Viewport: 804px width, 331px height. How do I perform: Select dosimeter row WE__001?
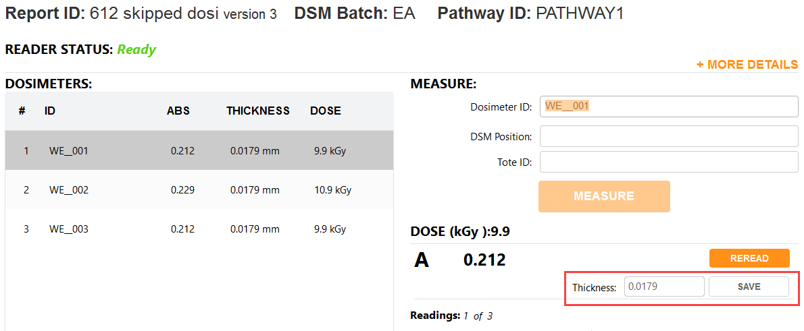199,151
